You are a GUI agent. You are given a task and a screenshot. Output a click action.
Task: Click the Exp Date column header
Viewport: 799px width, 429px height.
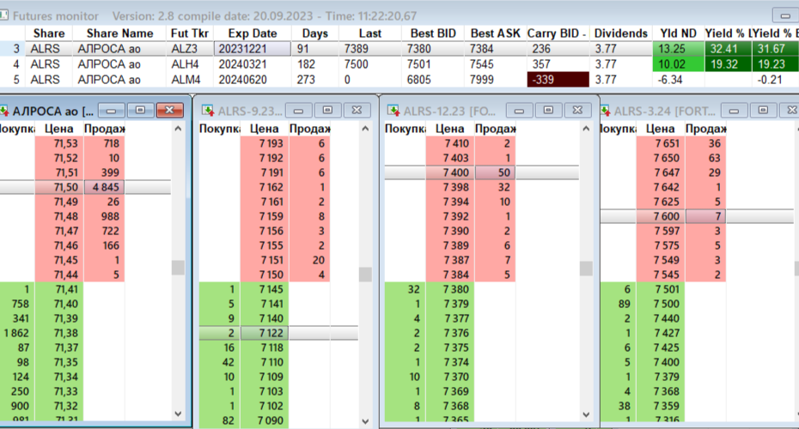point(253,33)
